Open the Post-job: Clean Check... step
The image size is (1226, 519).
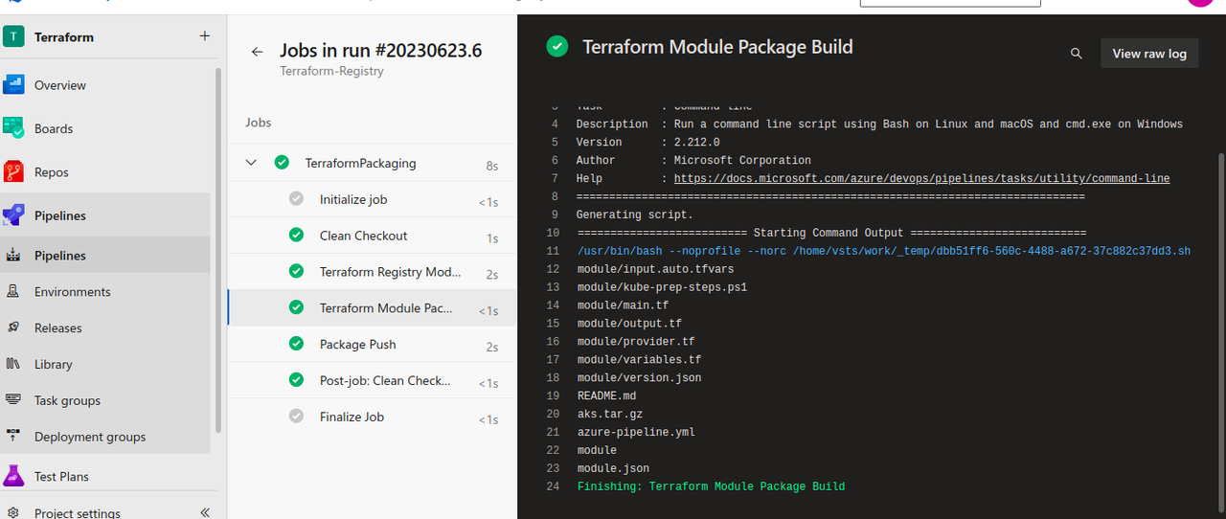(372, 380)
